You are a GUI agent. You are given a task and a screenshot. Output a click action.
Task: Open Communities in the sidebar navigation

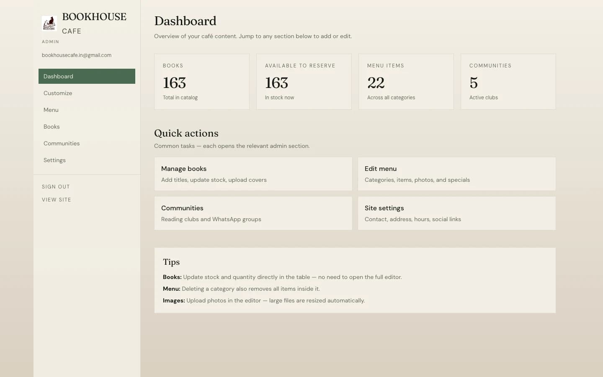click(x=87, y=143)
